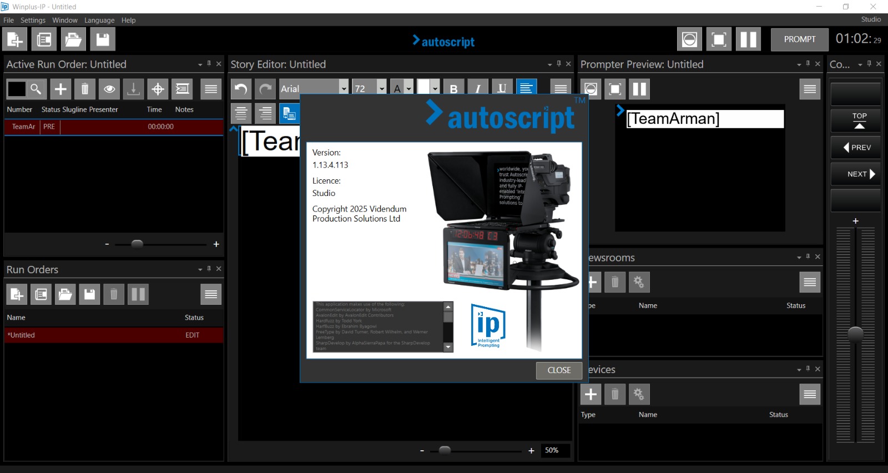Viewport: 888px width, 473px height.
Task: Click the story list icon in main toolbar
Action: tap(44, 39)
